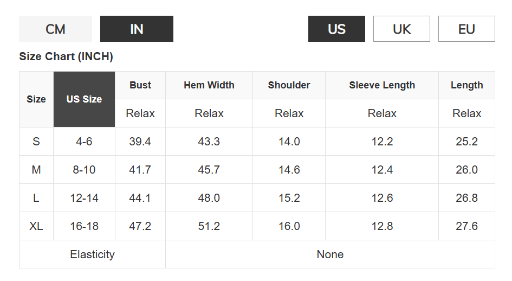512x281 pixels.
Task: Select the M size row label
Action: click(x=36, y=170)
